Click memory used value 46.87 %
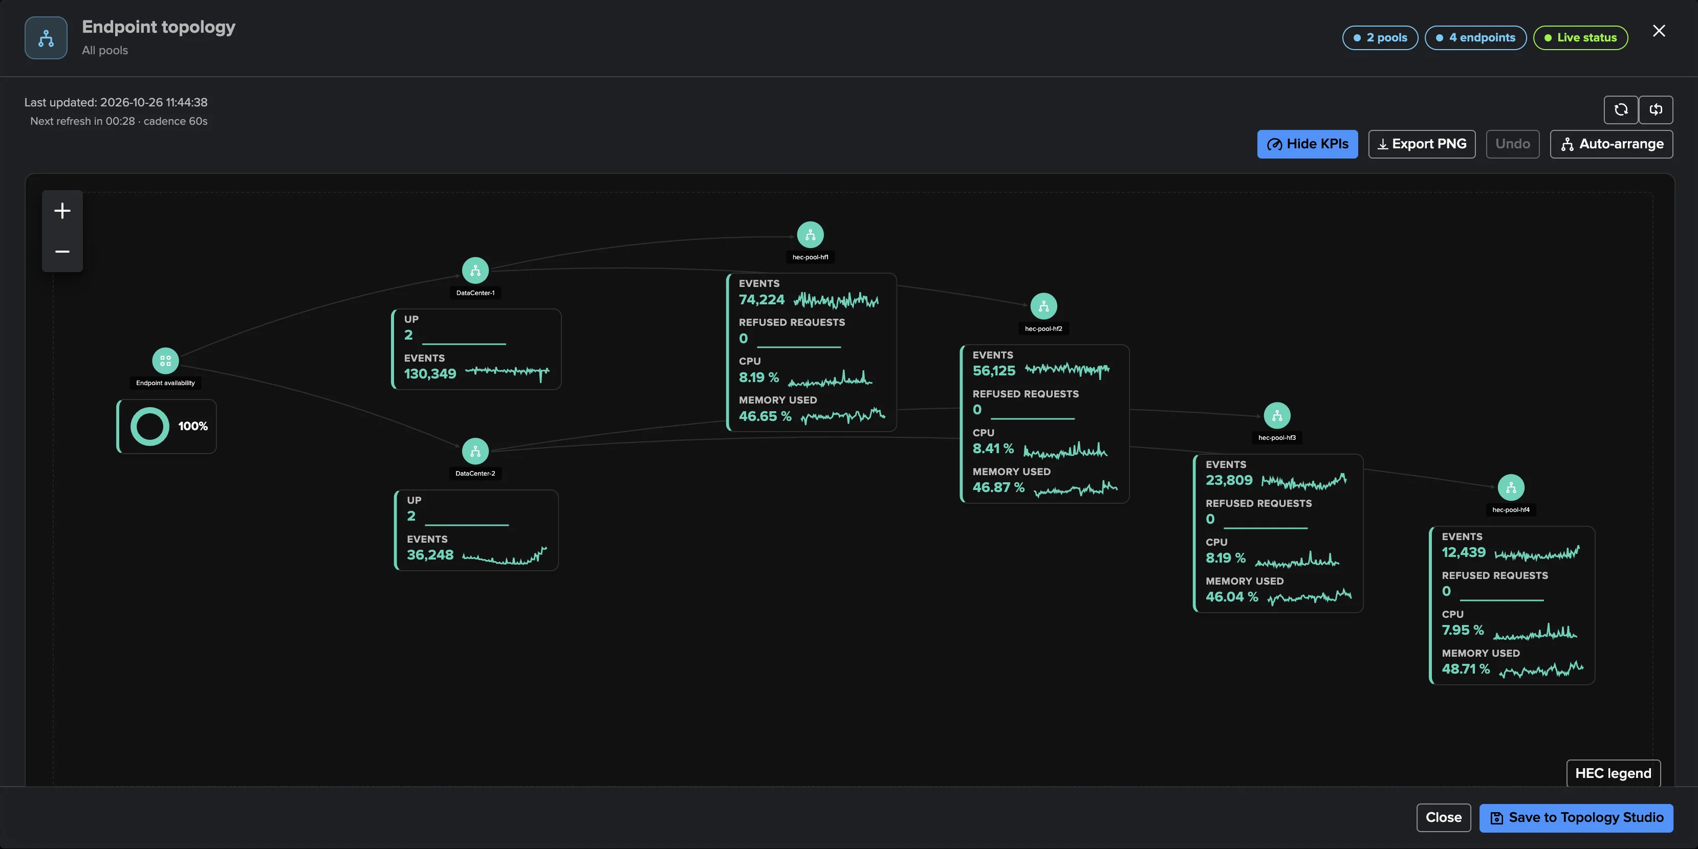Screen dimensions: 1698x849 tap(998, 487)
